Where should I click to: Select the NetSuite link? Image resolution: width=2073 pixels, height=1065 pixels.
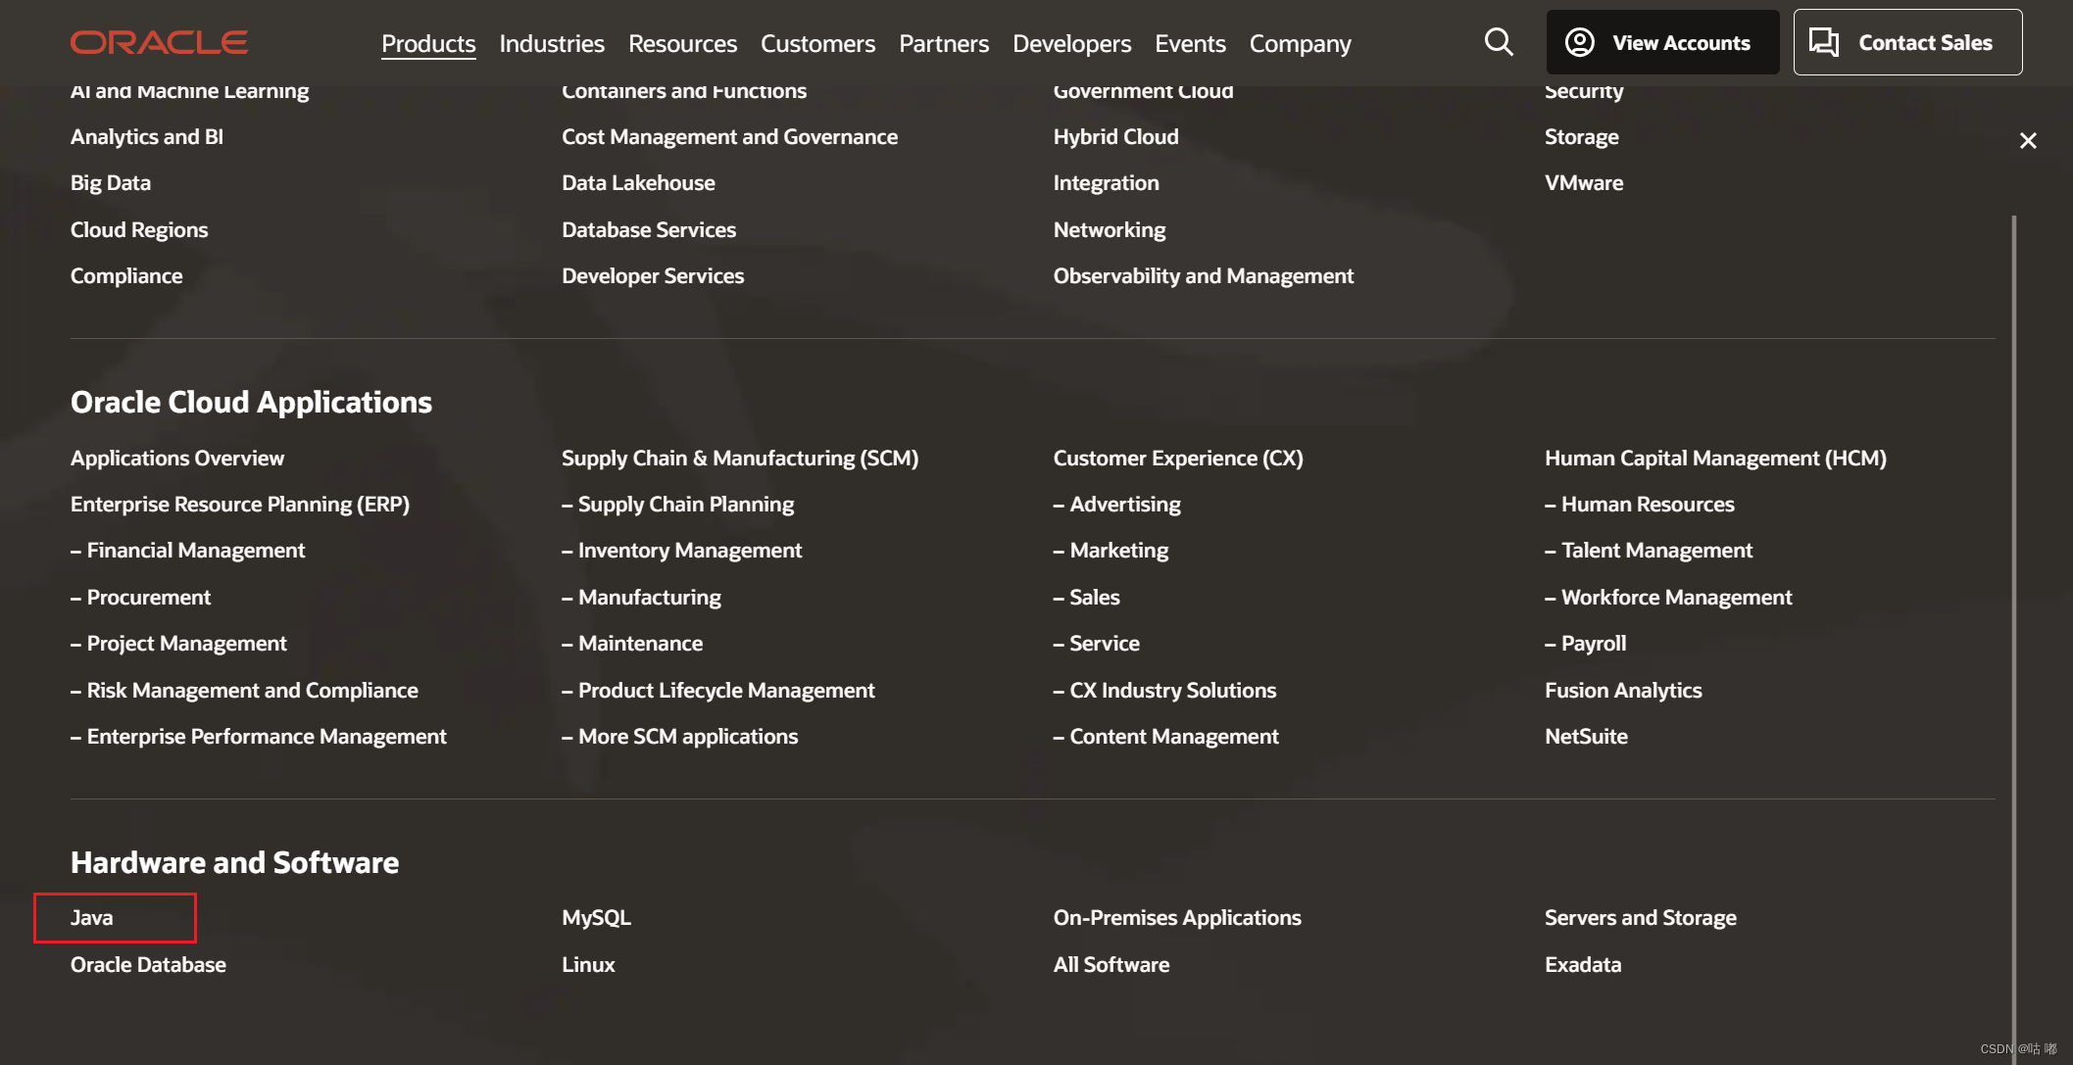(x=1586, y=737)
